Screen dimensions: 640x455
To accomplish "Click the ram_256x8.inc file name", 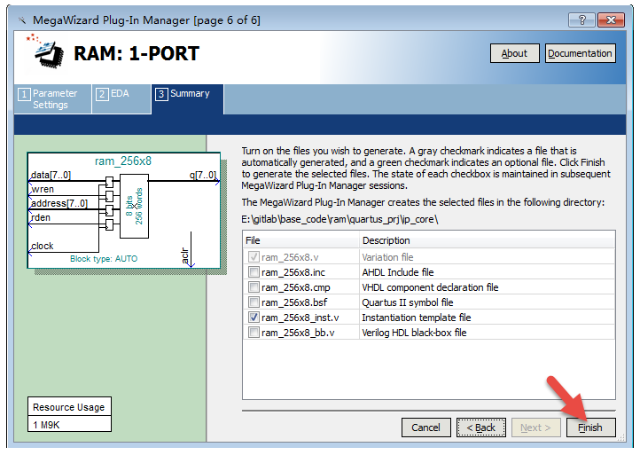I will point(293,272).
